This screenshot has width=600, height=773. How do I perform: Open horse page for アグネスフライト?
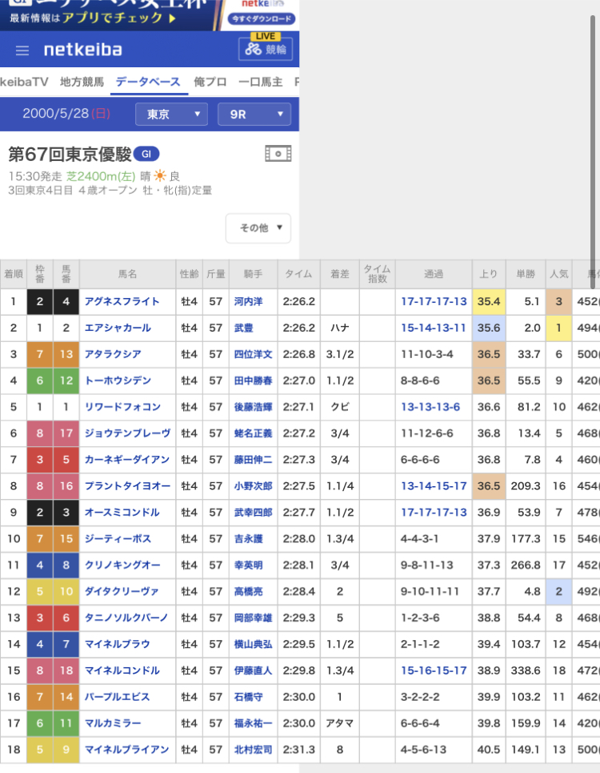coord(122,302)
